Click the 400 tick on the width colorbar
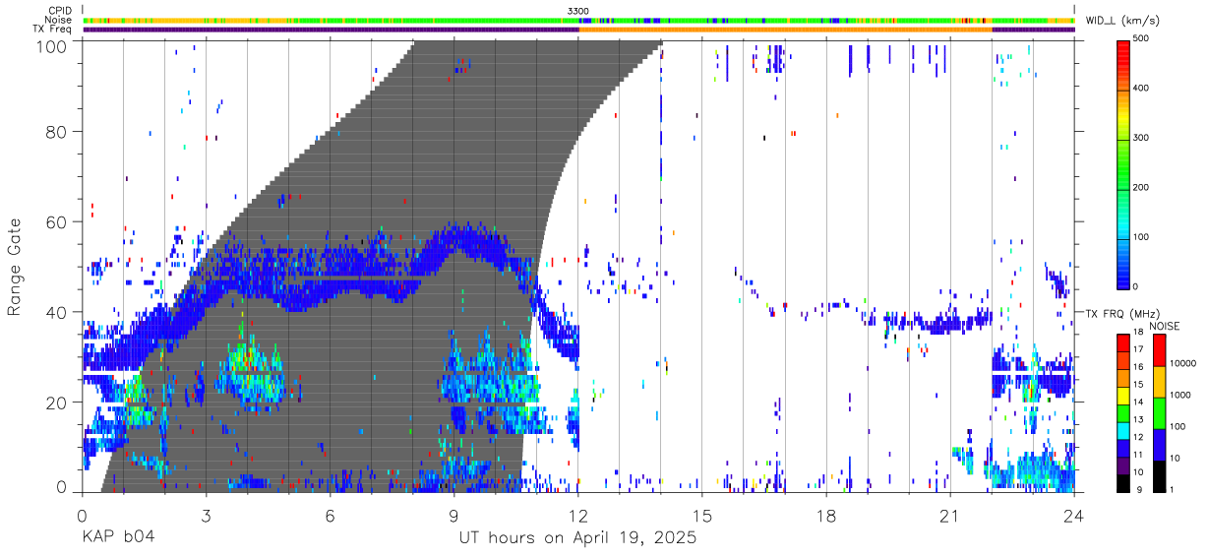This screenshot has width=1208, height=558. click(1141, 88)
